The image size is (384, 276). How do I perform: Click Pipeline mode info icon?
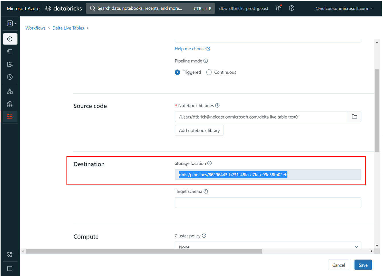coord(205,61)
